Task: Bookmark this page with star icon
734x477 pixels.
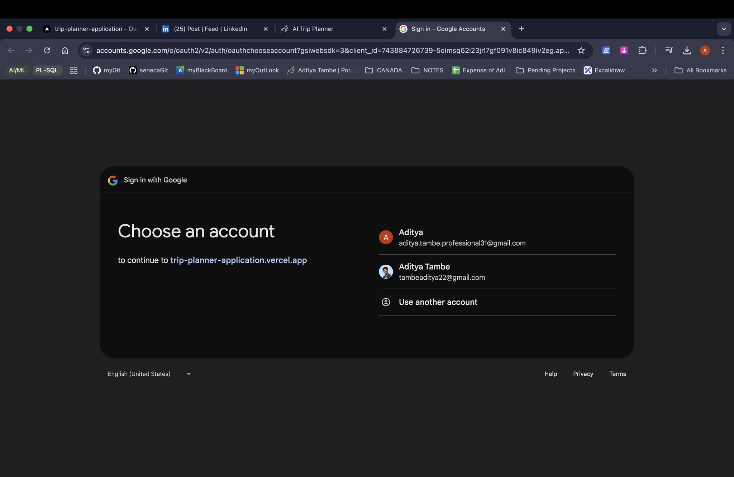Action: pos(581,50)
